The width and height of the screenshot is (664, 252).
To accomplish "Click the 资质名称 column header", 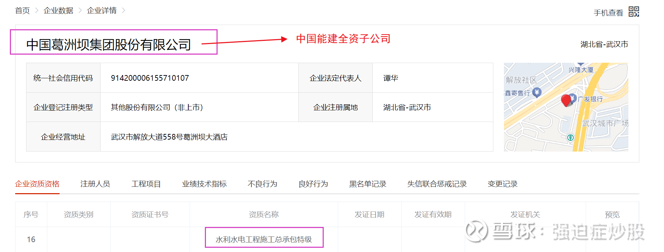I will pos(264,214).
